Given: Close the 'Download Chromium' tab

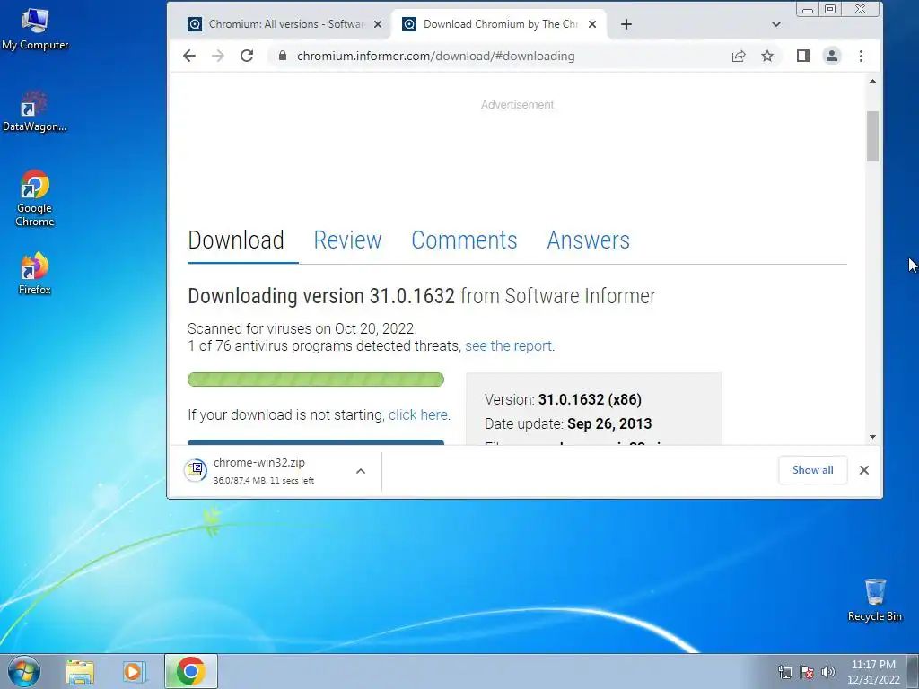Looking at the screenshot, I should 592,24.
